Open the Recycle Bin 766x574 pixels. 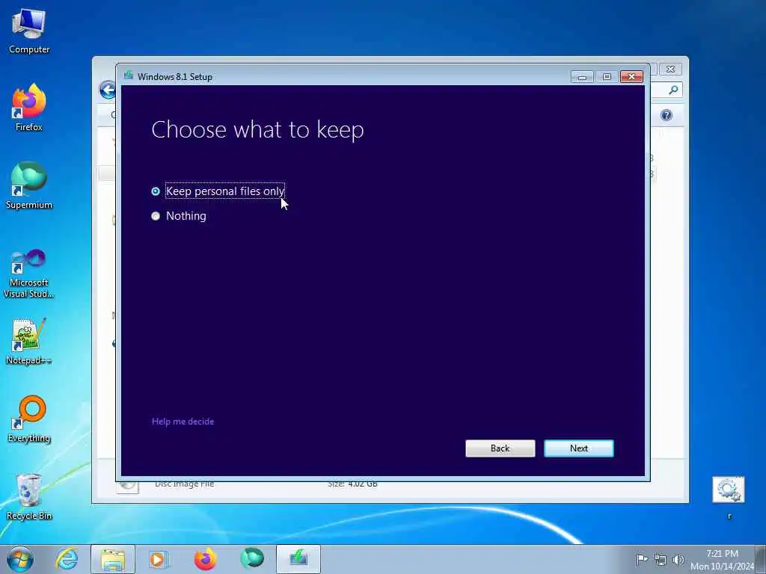click(29, 497)
